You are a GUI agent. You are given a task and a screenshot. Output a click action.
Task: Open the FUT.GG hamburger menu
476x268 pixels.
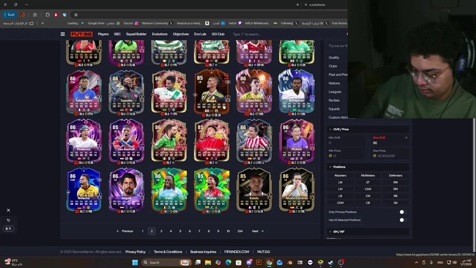click(x=62, y=34)
